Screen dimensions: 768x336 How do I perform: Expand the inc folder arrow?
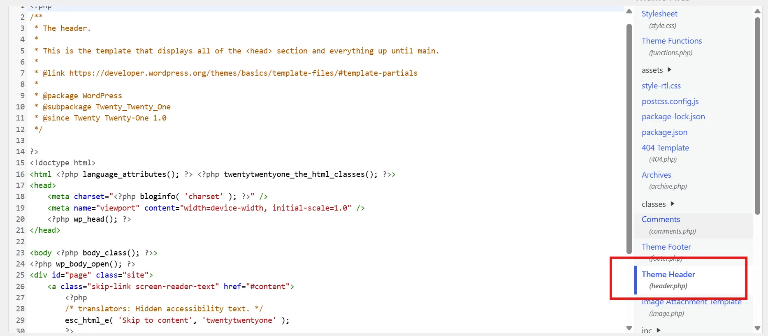point(659,330)
